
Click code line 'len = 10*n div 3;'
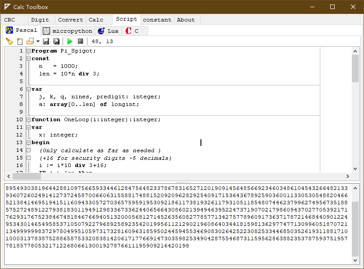coord(69,74)
